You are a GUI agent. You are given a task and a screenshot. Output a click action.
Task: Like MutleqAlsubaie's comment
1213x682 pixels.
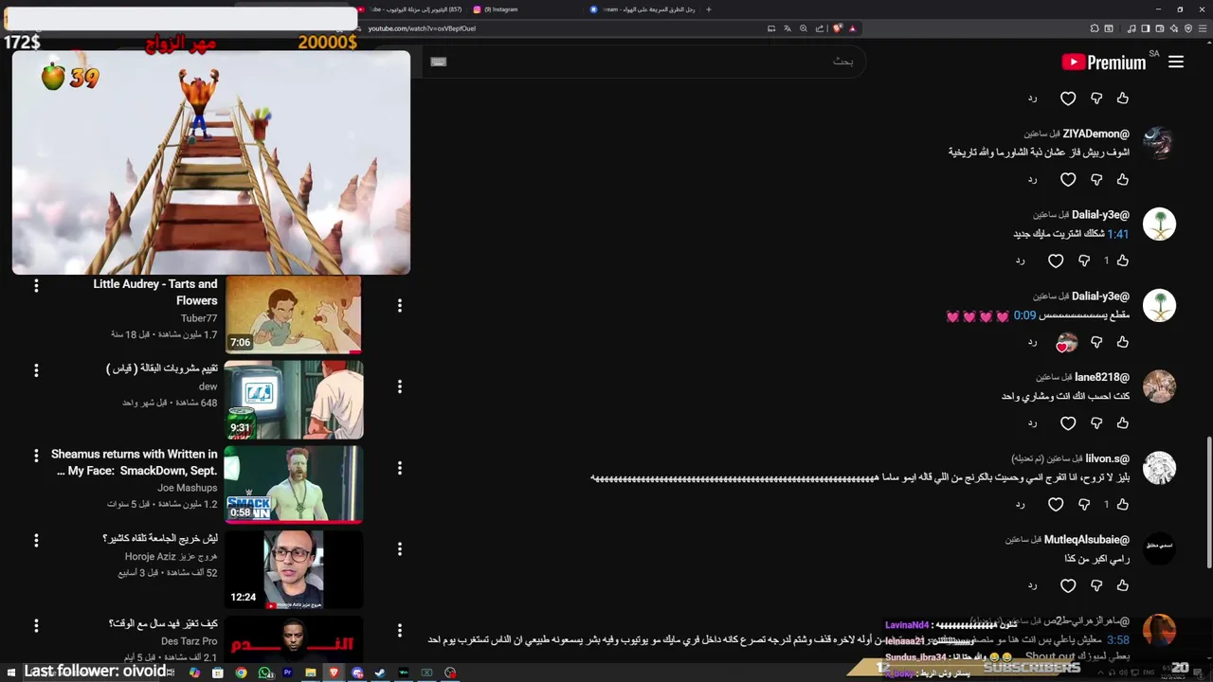1122,586
